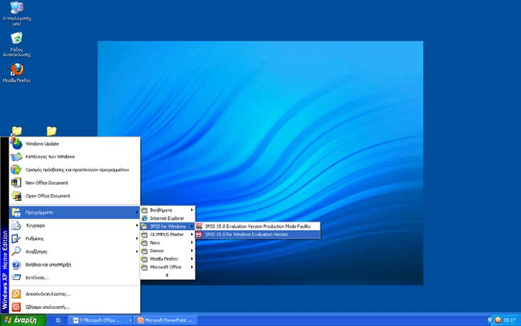521x326 pixels.
Task: Expand the Microsoft Office submenu arrow
Action: 192,267
